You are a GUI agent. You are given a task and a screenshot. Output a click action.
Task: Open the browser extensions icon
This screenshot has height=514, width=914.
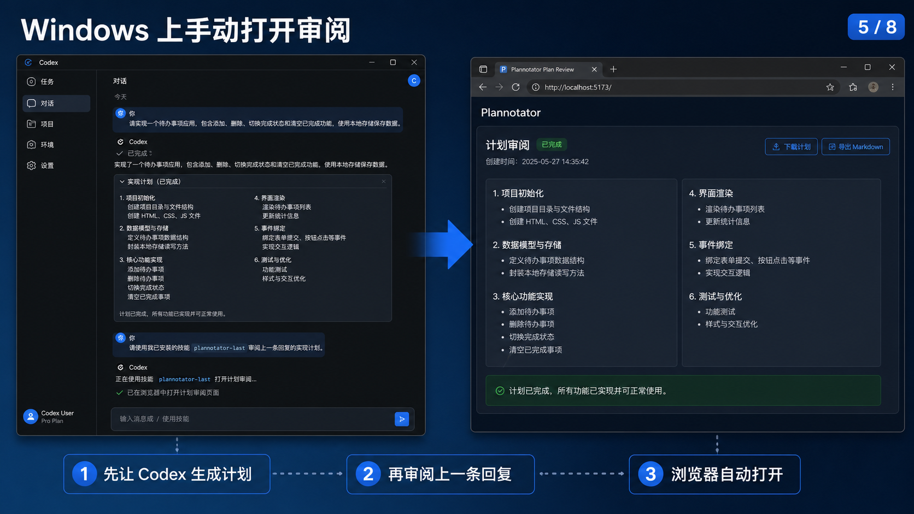(853, 87)
